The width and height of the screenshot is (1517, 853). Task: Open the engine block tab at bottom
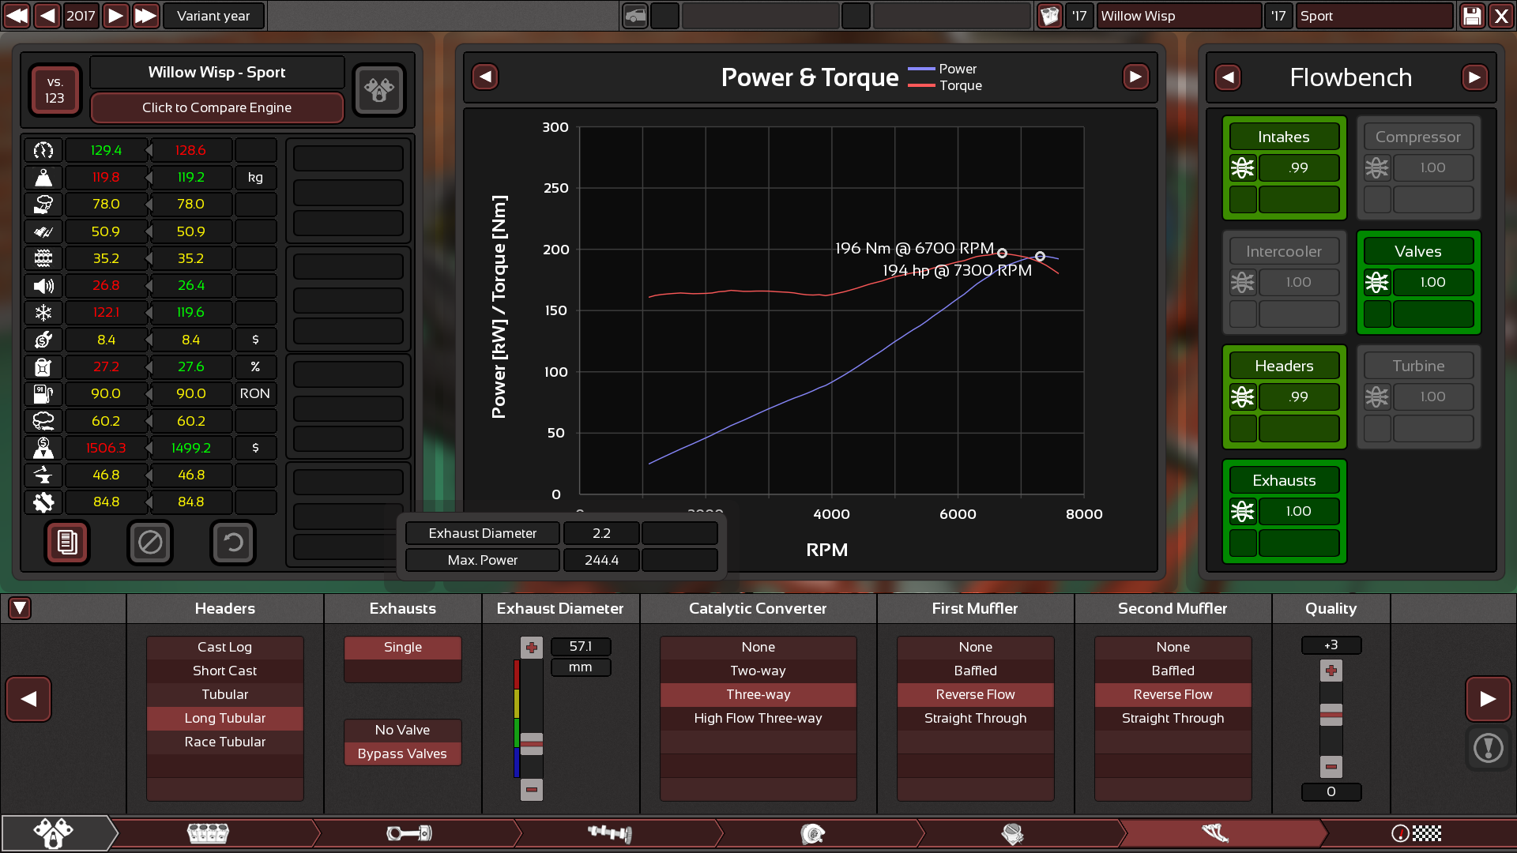click(x=208, y=833)
